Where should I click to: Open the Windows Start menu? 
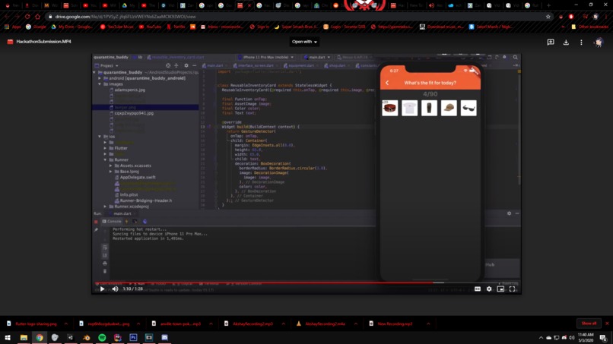pos(8,337)
